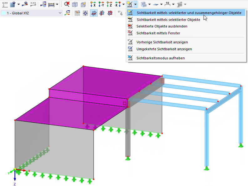This screenshot has width=248, height=186.
Task: Select Sichtbarkeit mittels selektierter und zusammengehöriger Objekte
Action: coord(186,13)
